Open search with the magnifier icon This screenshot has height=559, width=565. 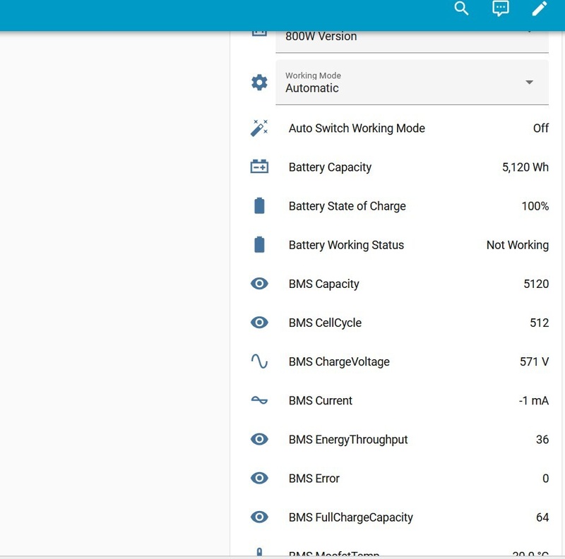(x=461, y=8)
